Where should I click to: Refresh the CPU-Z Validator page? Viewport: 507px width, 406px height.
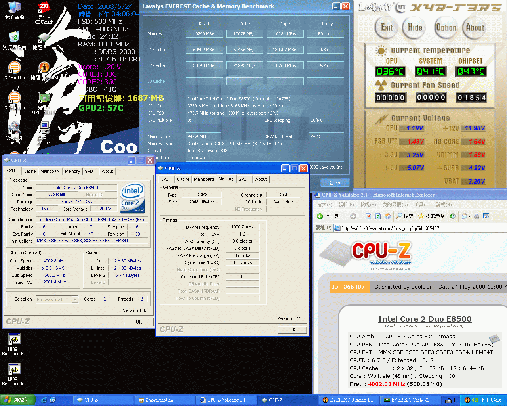click(x=378, y=216)
